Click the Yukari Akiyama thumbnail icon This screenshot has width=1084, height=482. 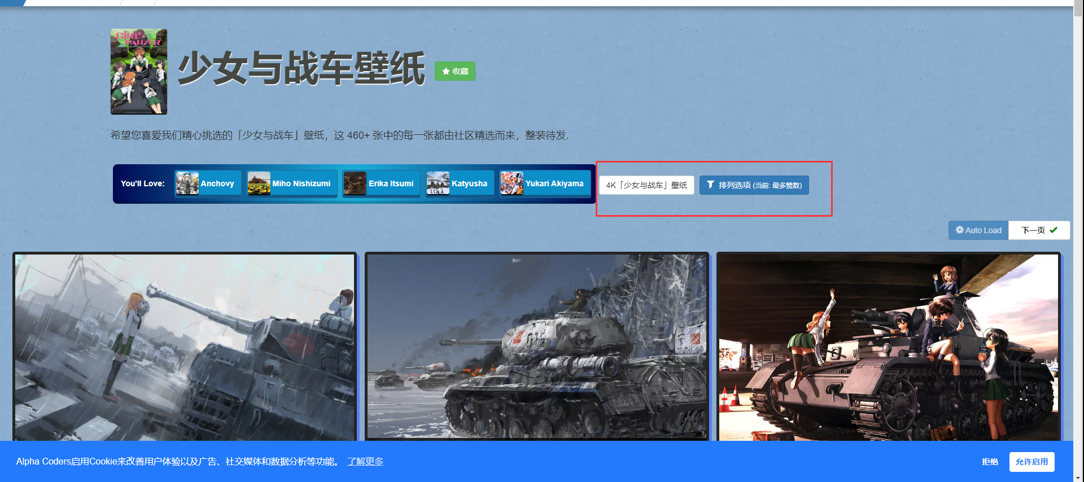tap(512, 183)
